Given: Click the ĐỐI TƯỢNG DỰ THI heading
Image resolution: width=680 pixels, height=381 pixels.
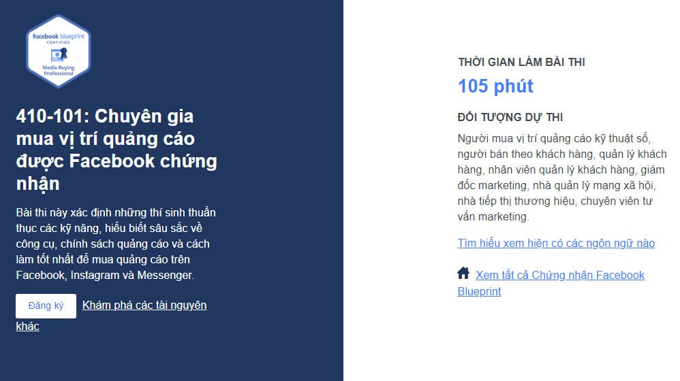Looking at the screenshot, I should click(x=510, y=117).
